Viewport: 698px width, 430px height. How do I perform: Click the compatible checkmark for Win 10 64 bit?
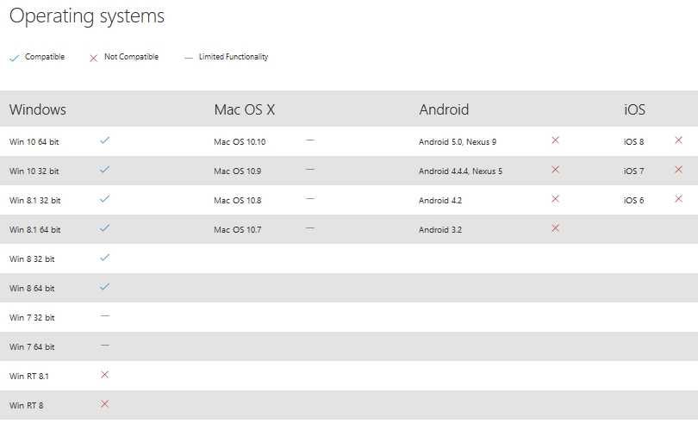[104, 140]
